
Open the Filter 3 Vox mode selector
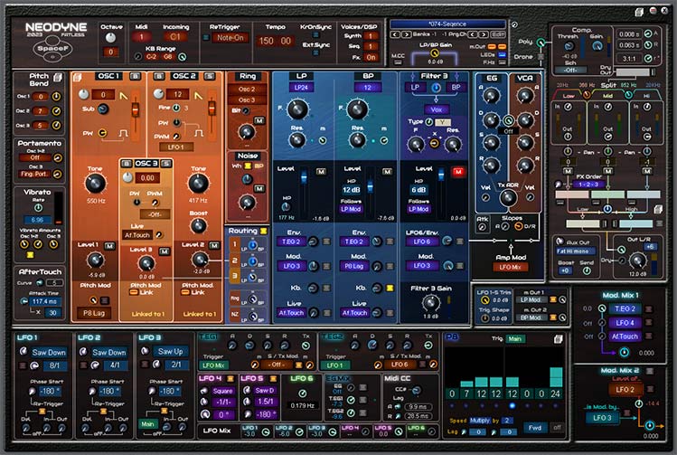[436, 109]
